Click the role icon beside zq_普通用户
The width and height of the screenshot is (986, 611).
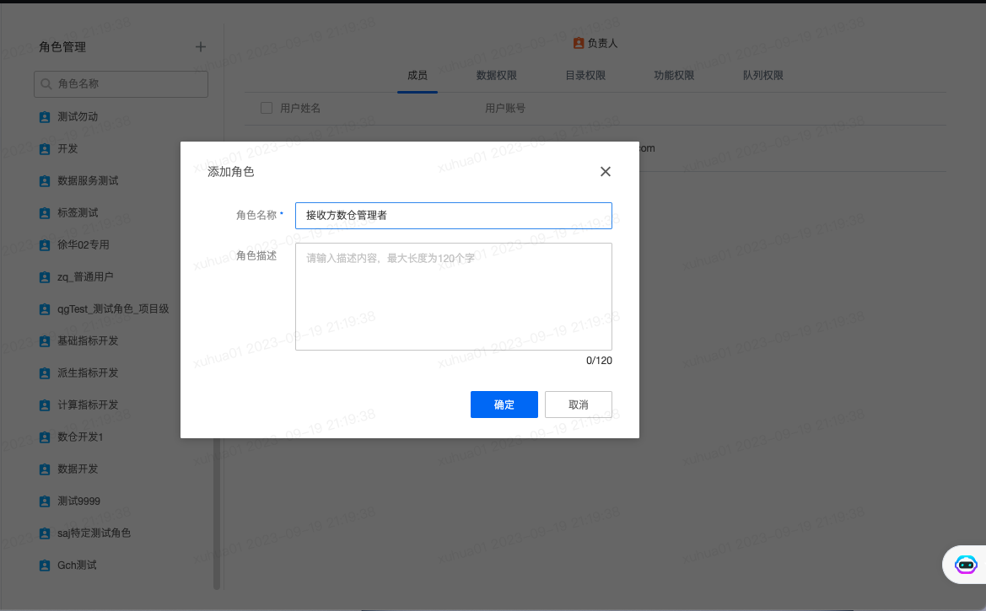pyautogui.click(x=45, y=277)
